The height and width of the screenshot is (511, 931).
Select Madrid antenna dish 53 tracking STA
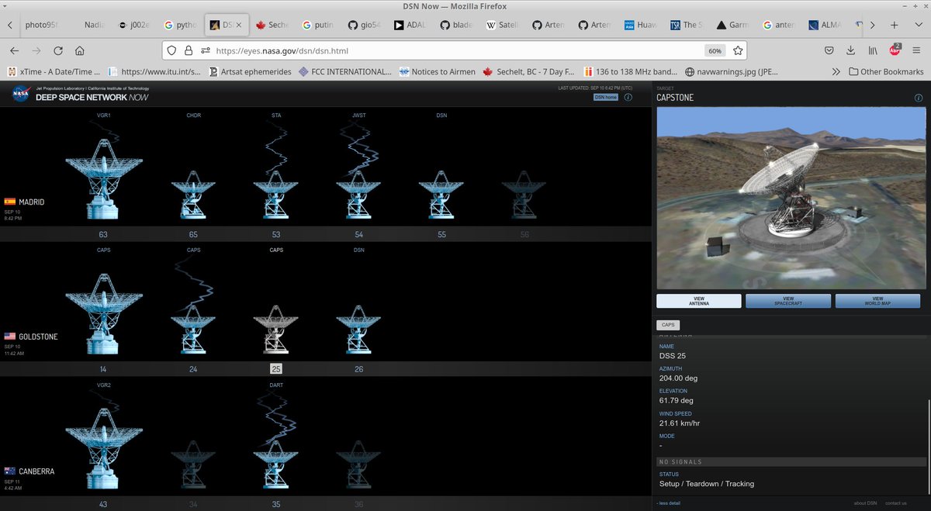(275, 195)
